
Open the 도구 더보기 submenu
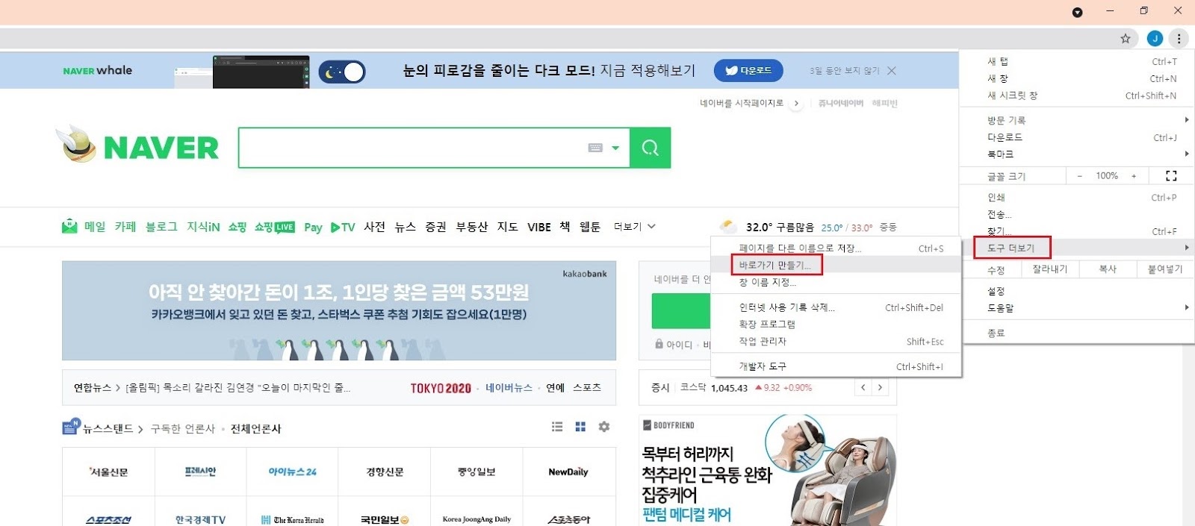[1077, 248]
